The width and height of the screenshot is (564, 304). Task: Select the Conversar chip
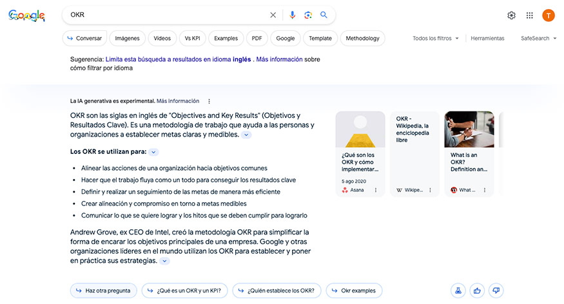point(84,39)
